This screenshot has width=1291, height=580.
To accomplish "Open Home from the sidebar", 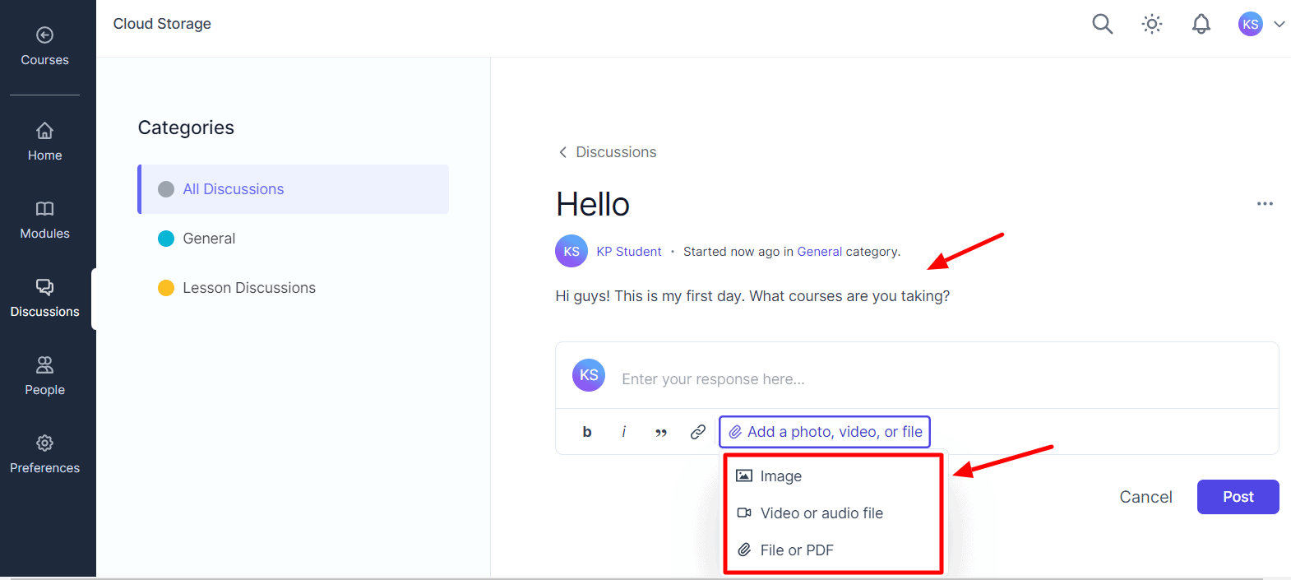I will (x=44, y=142).
